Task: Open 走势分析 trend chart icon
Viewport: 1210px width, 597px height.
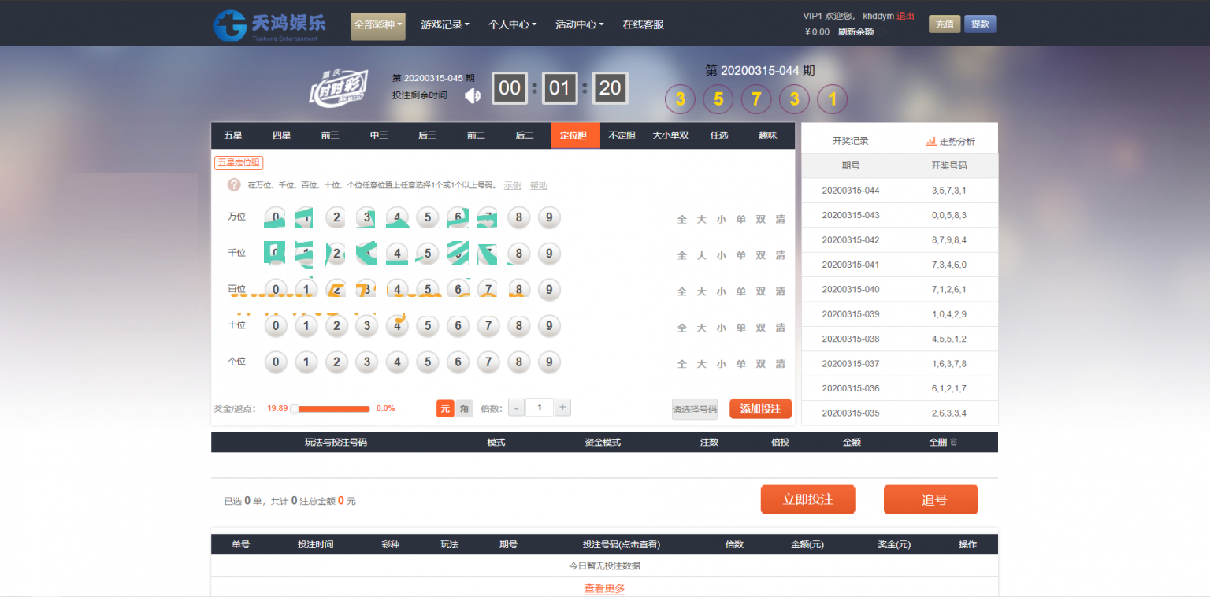Action: (x=931, y=141)
